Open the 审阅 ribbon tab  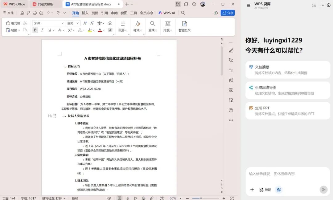(x=114, y=13)
